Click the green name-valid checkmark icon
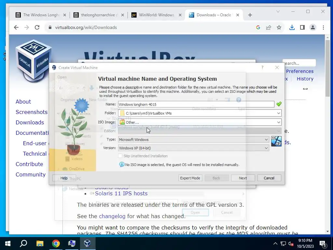 pyautogui.click(x=279, y=104)
